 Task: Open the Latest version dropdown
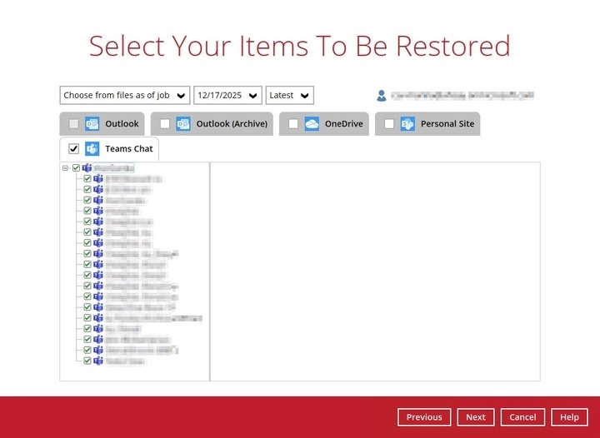(x=290, y=95)
